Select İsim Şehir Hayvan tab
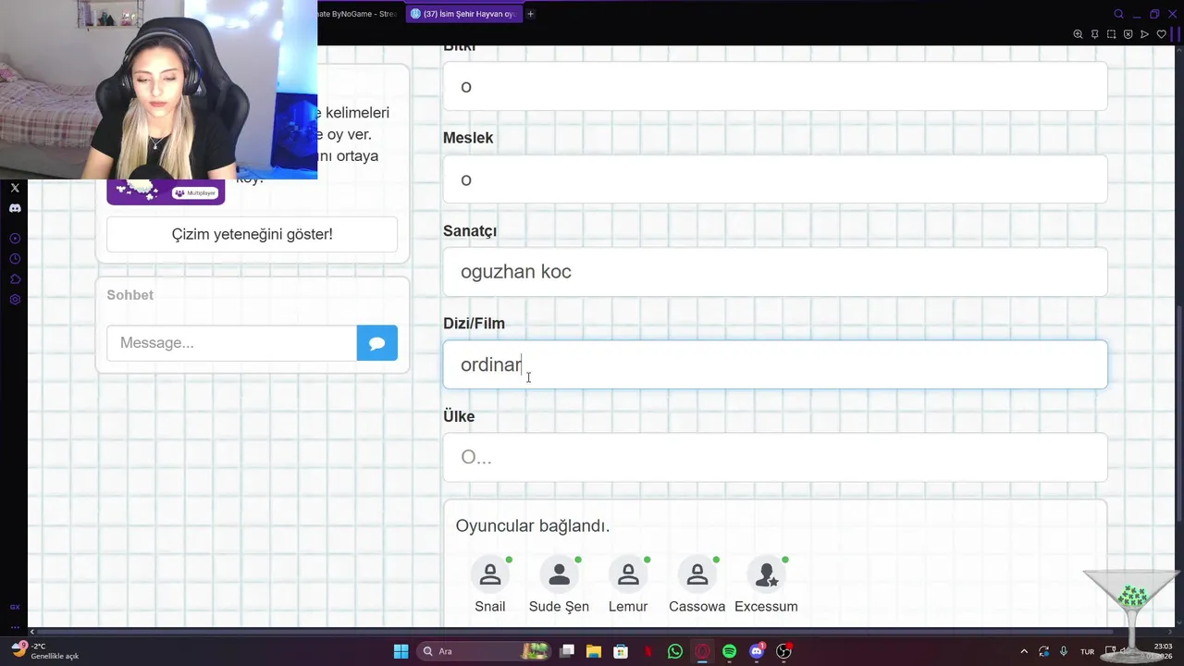 tap(463, 14)
